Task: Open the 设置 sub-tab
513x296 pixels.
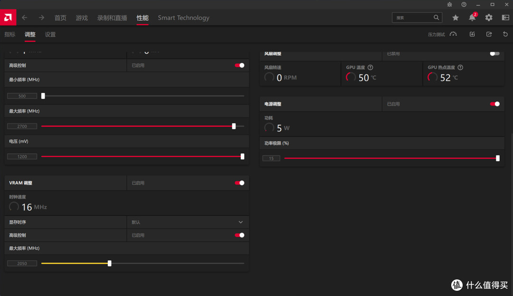Action: point(50,34)
